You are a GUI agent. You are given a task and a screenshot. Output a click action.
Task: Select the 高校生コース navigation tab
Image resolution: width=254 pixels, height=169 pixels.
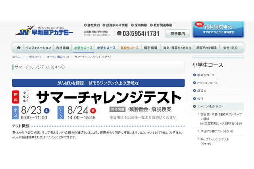(130, 48)
